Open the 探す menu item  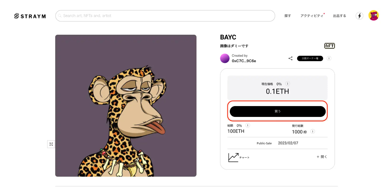[288, 16]
